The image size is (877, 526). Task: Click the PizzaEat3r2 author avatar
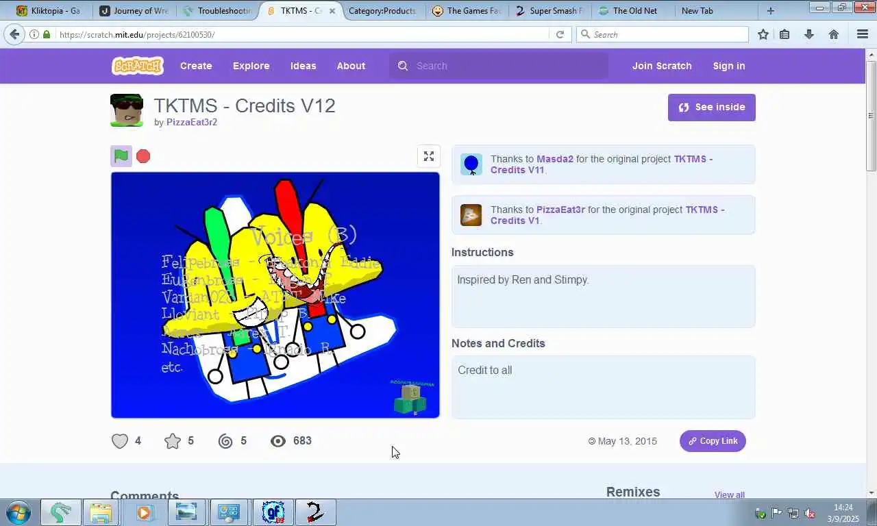click(x=127, y=110)
